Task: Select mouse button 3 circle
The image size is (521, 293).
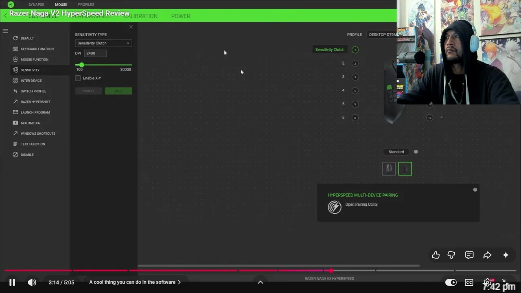Action: (355, 77)
